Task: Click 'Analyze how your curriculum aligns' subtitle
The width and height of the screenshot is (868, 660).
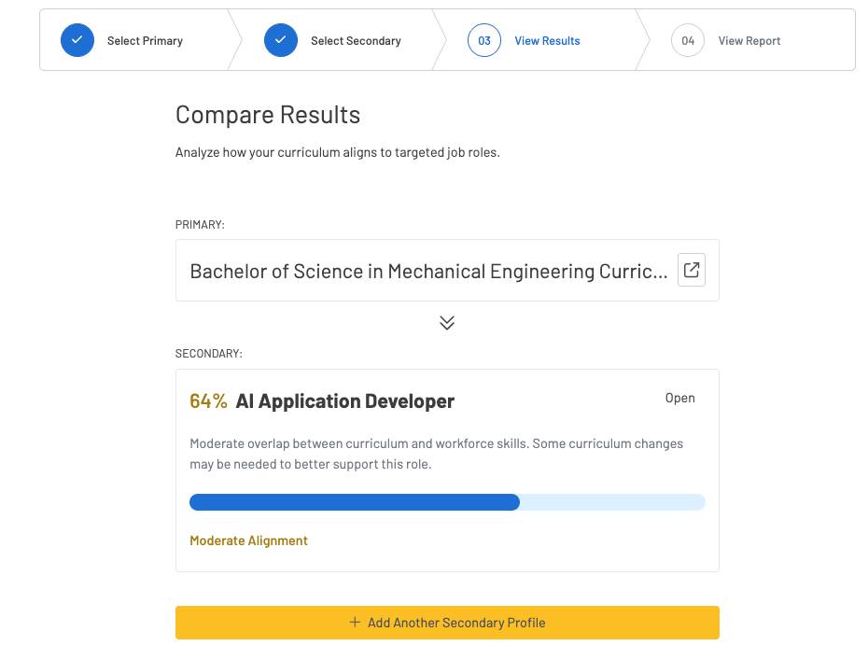Action: pyautogui.click(x=338, y=153)
